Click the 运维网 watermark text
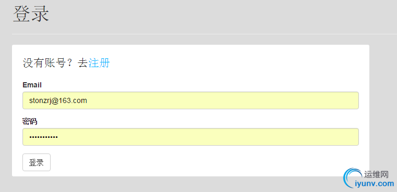 (x=376, y=174)
